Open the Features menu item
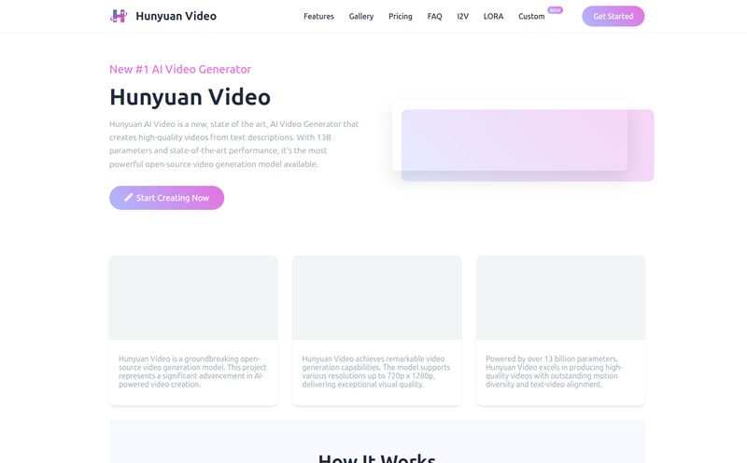This screenshot has width=747, height=463. coord(318,16)
